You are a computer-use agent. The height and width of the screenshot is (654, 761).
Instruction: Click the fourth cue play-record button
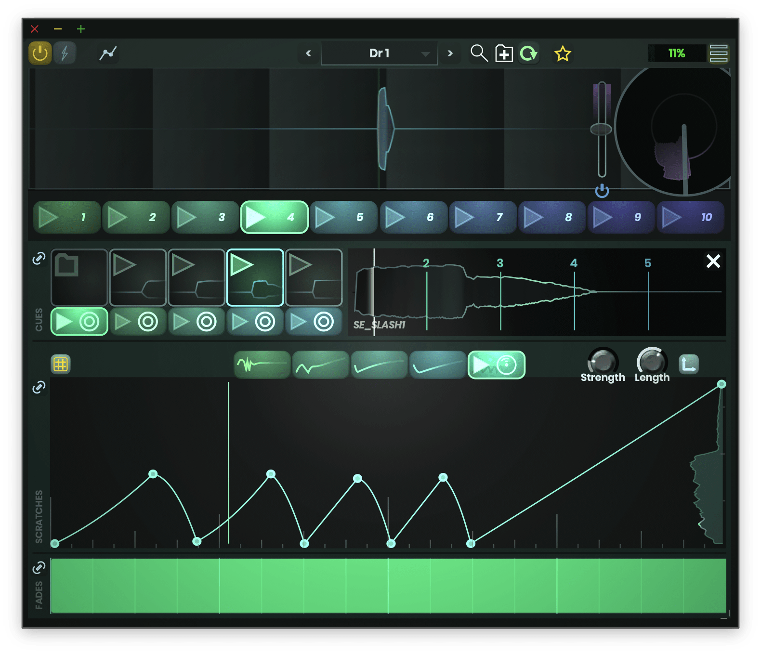[255, 322]
